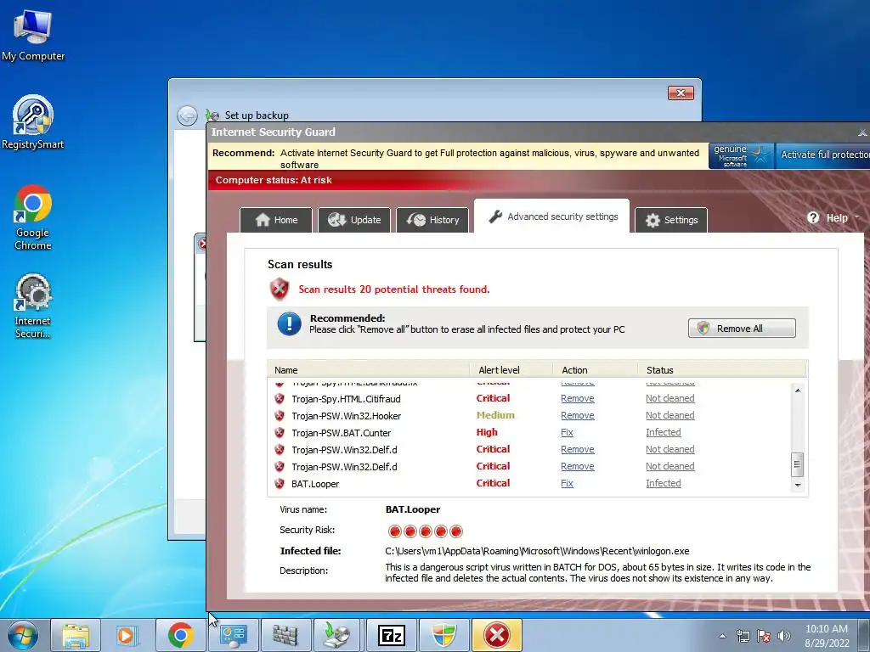Click the back arrow in Set up backup window
Image resolution: width=870 pixels, height=652 pixels.
pos(187,115)
